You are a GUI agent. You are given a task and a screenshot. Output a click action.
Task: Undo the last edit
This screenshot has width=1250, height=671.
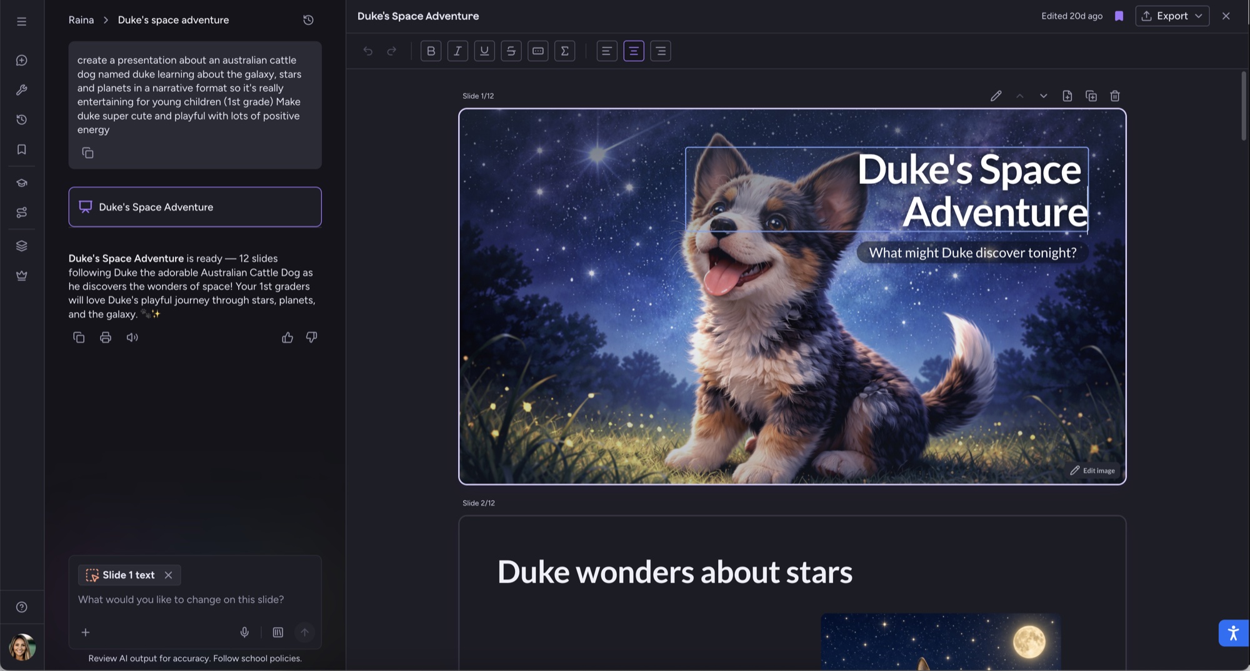[x=368, y=51]
